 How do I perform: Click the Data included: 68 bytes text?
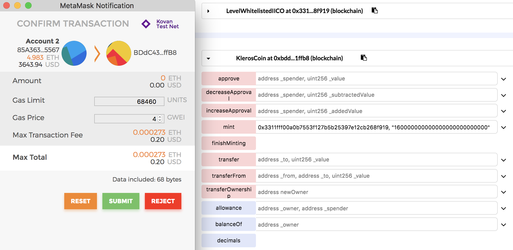click(x=147, y=179)
